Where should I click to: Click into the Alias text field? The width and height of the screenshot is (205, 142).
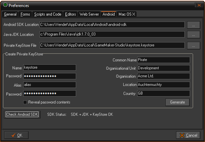[49, 85]
